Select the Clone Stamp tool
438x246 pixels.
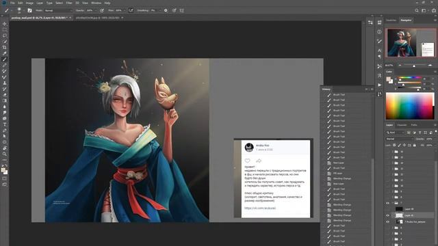(x=5, y=83)
